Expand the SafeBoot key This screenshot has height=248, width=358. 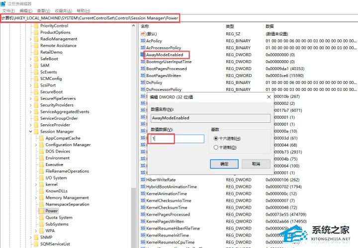tap(31, 59)
